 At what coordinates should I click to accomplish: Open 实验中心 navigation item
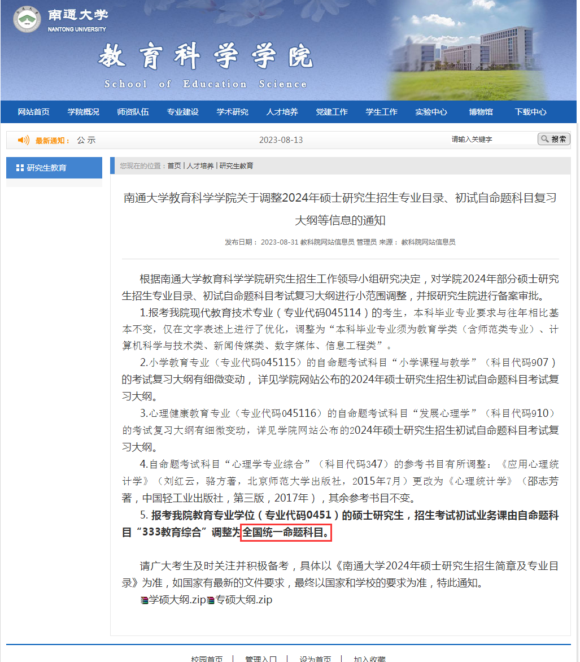click(x=431, y=112)
